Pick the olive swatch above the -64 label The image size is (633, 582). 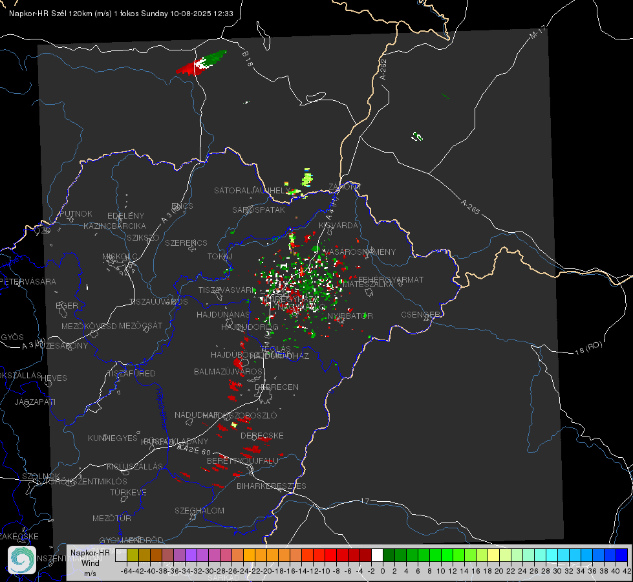[133, 555]
